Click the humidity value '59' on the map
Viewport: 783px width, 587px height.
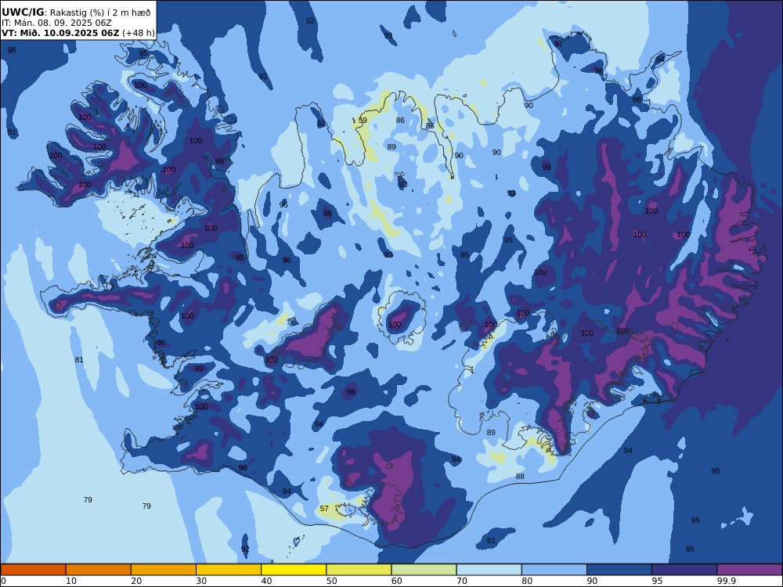[363, 121]
